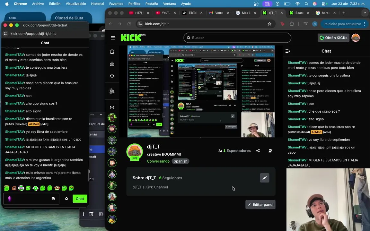The height and width of the screenshot is (231, 370).
Task: Click the trash icon in background window
Action: [x=91, y=214]
